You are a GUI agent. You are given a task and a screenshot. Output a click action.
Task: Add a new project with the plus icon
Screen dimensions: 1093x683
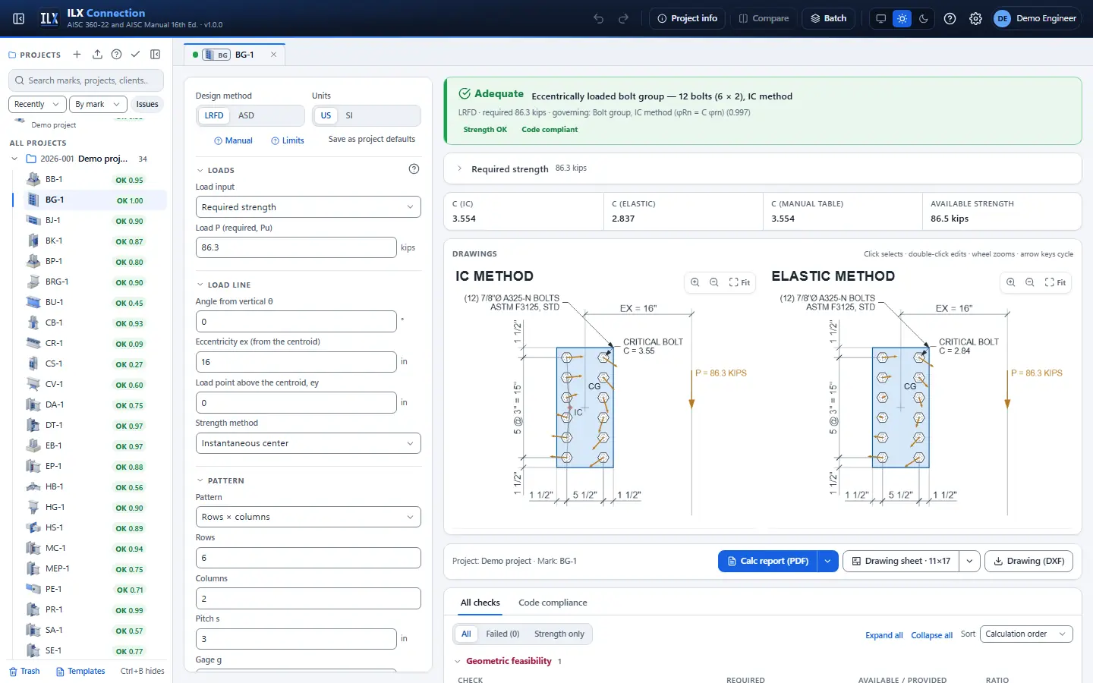tap(77, 55)
